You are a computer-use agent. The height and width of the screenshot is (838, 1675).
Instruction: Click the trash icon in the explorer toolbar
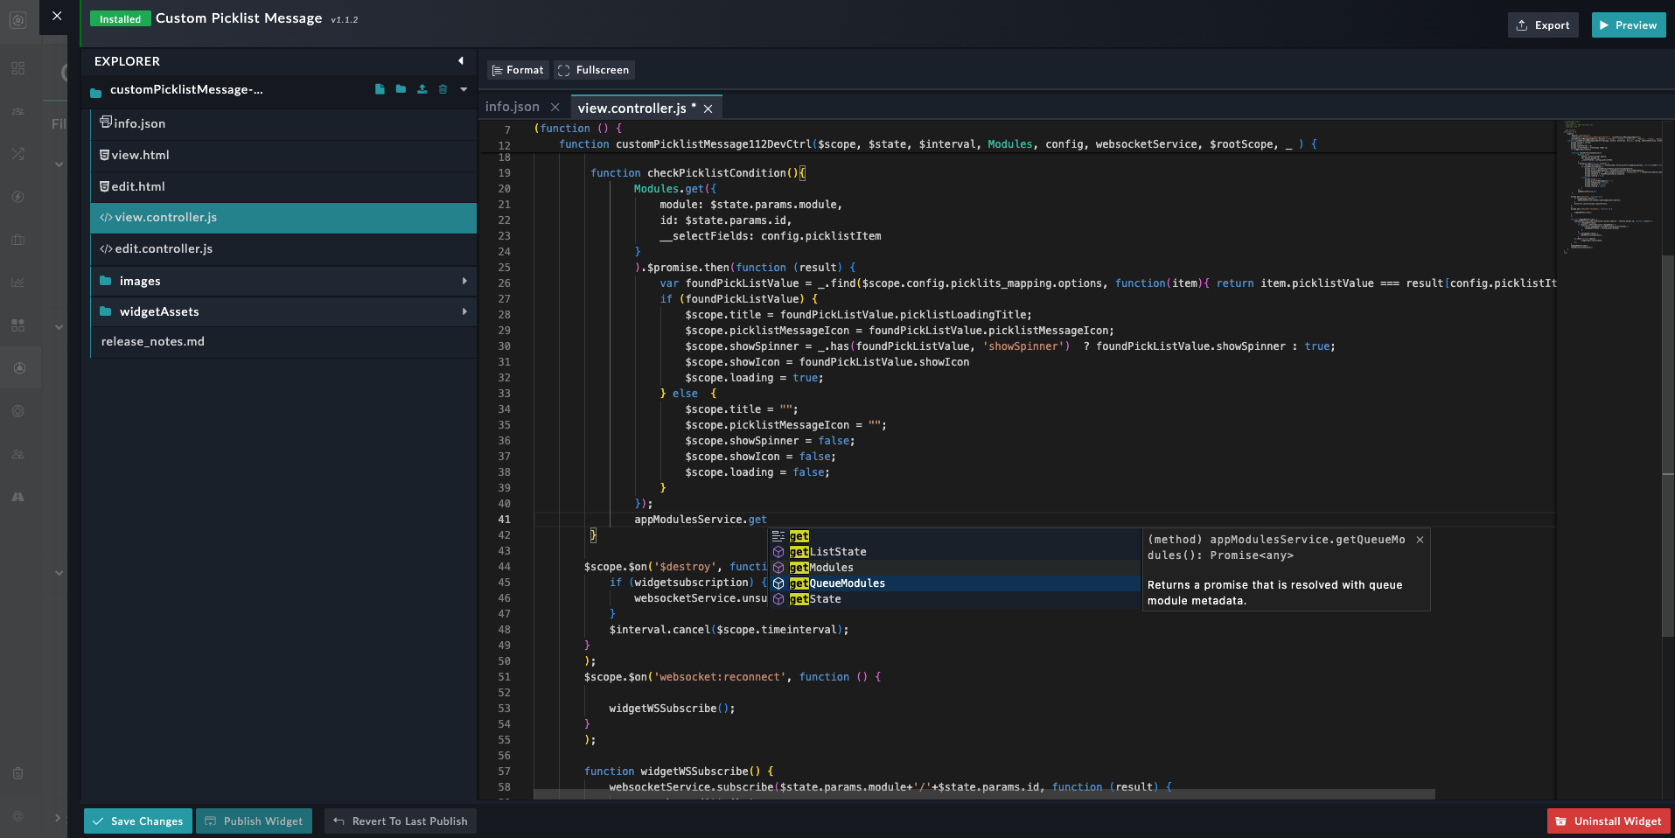pos(443,89)
